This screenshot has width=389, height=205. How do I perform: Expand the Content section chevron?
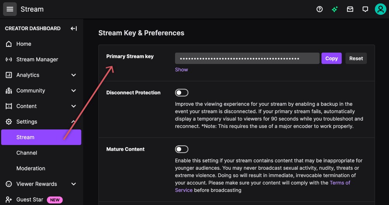(x=74, y=106)
